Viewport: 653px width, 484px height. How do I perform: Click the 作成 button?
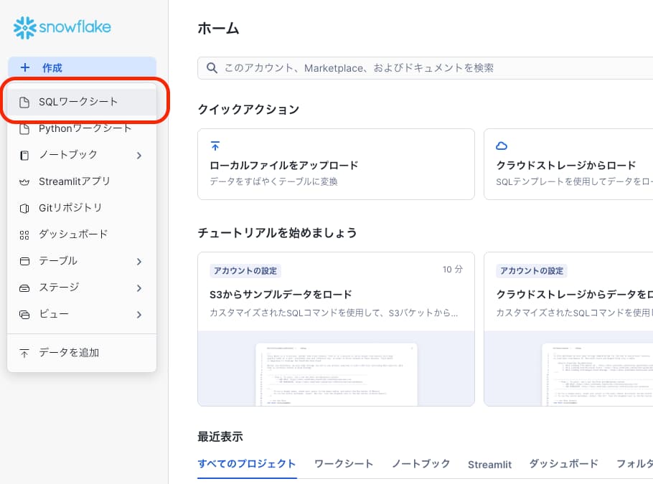(x=82, y=67)
